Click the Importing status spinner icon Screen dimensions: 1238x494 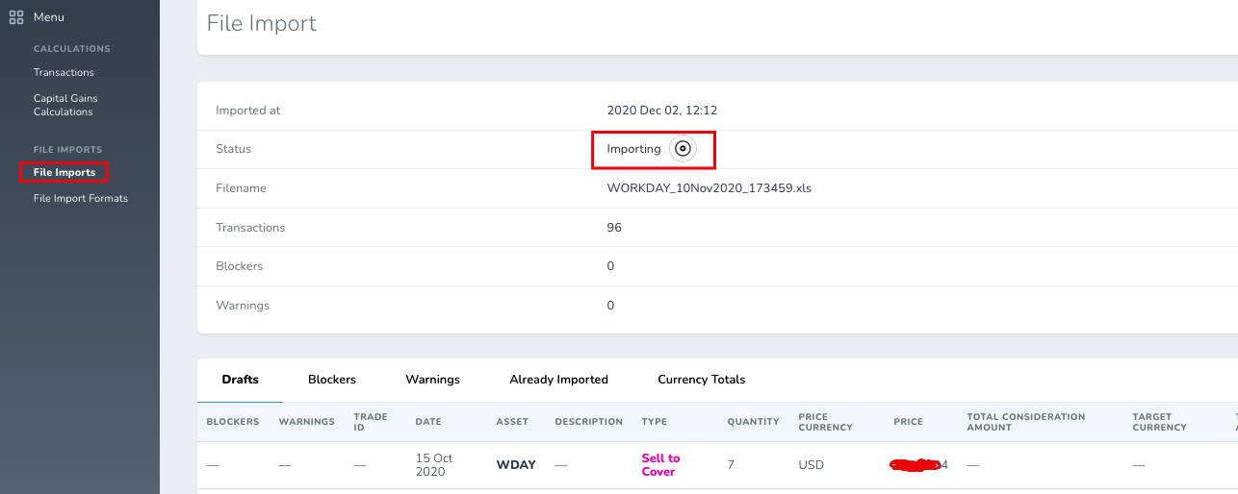pos(683,149)
